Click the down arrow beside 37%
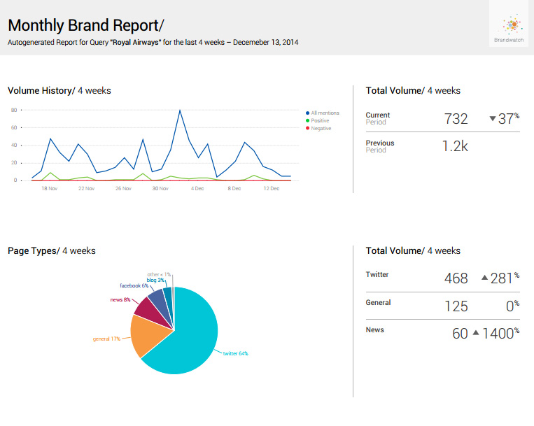534x426 pixels. pyautogui.click(x=493, y=119)
